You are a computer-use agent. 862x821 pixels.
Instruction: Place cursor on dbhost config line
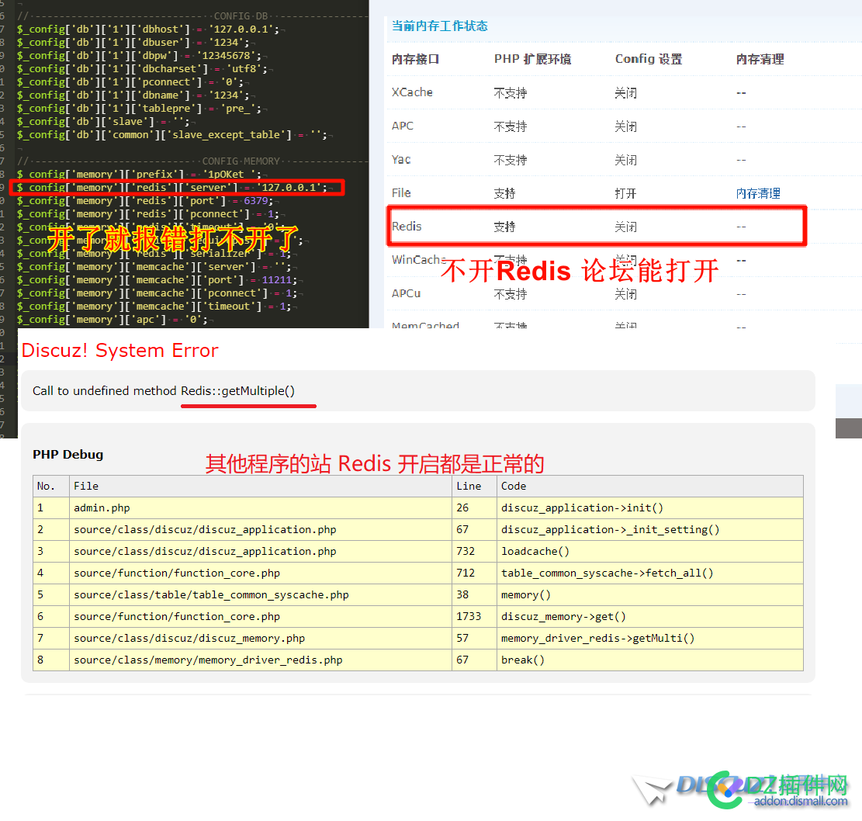click(147, 29)
